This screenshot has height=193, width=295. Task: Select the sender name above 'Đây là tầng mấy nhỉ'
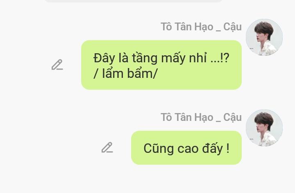click(201, 27)
